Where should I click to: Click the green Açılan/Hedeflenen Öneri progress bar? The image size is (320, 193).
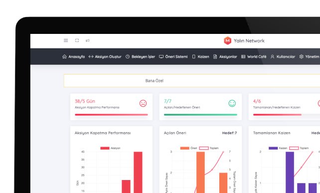pos(200,115)
